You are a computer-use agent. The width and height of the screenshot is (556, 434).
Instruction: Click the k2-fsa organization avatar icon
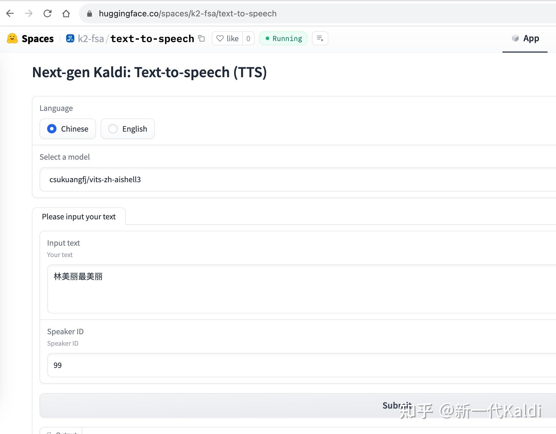[x=70, y=38]
